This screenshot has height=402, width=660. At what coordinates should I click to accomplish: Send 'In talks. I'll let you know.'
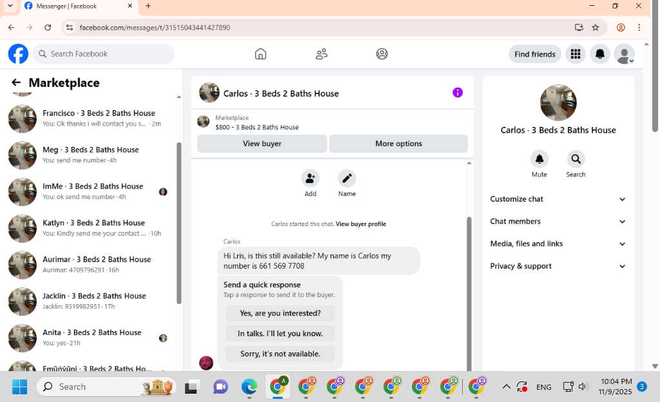(x=280, y=334)
